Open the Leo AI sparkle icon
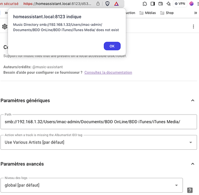 tap(169, 4)
